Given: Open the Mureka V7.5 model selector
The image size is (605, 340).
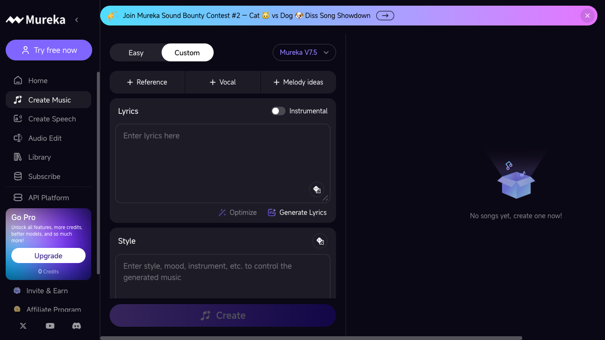Looking at the screenshot, I should pyautogui.click(x=304, y=52).
